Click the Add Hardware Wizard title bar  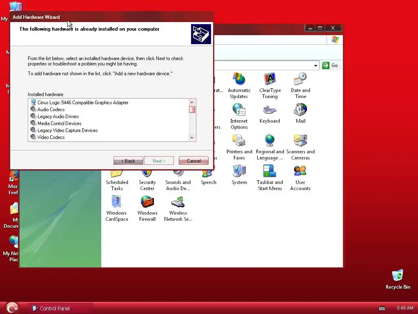coord(112,17)
